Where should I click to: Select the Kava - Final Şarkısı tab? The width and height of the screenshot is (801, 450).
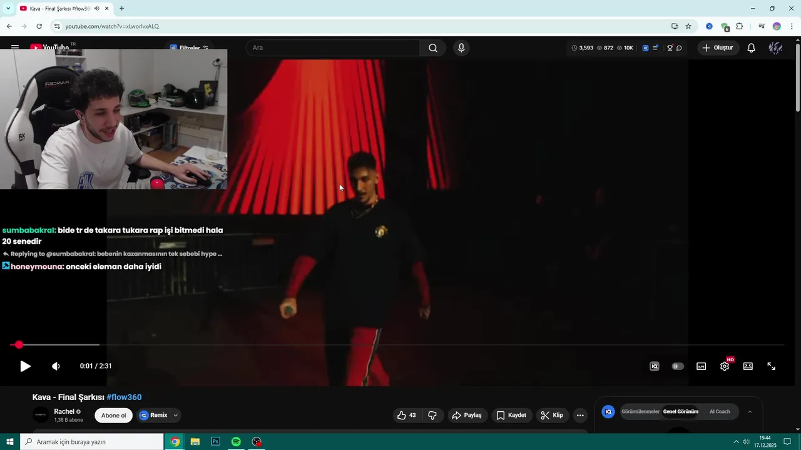click(x=64, y=9)
